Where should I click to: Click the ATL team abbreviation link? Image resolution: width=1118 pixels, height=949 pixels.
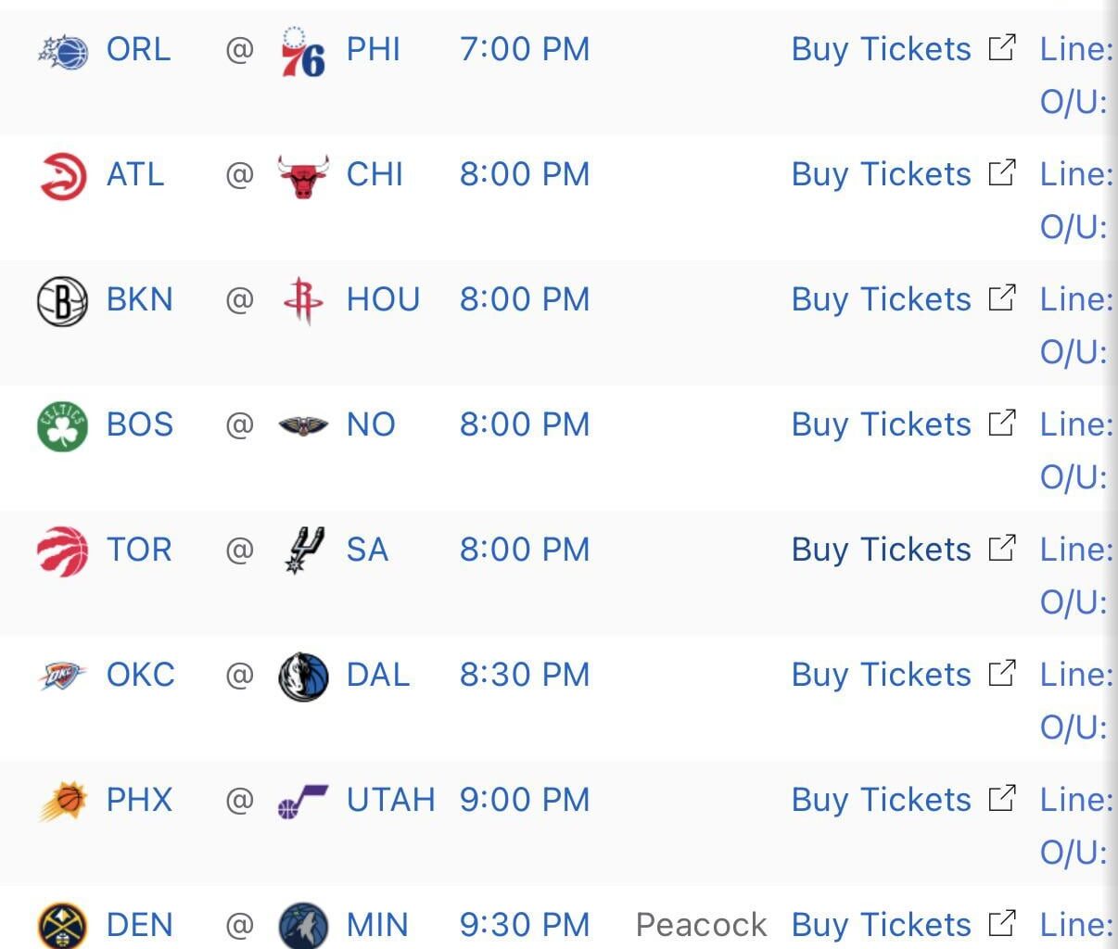coord(135,174)
